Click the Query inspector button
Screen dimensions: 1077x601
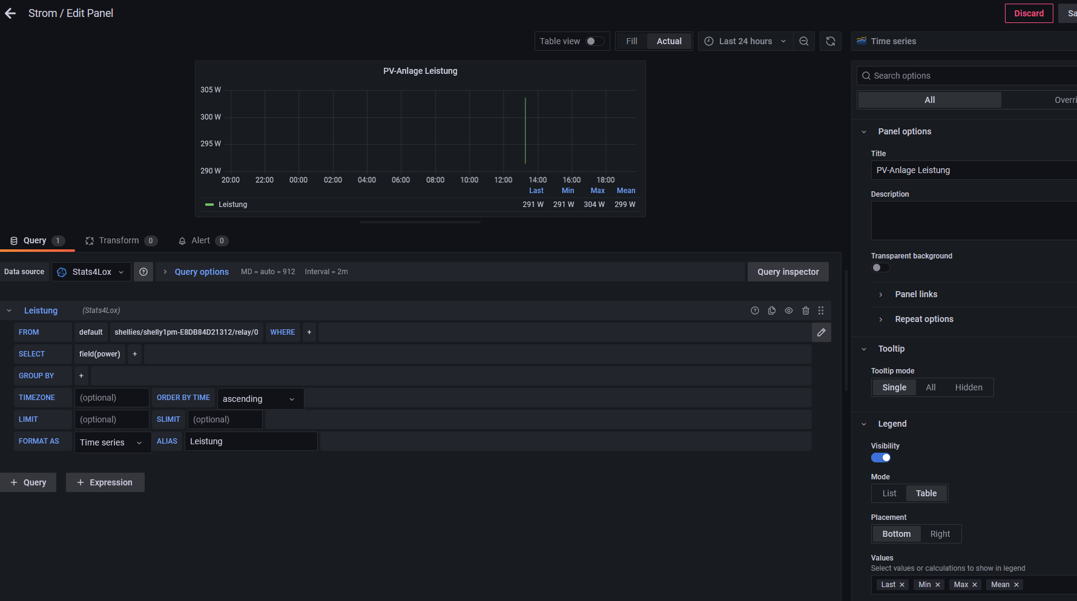click(x=788, y=272)
